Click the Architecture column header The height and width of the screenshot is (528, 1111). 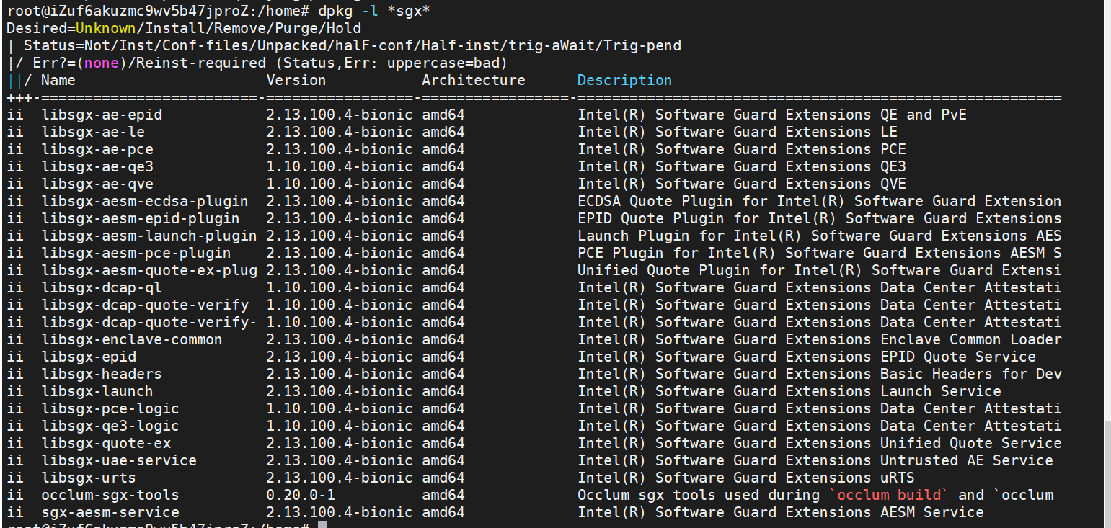tap(473, 80)
